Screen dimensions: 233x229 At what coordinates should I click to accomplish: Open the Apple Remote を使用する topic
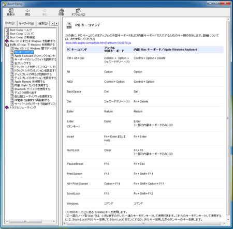pos(30,82)
